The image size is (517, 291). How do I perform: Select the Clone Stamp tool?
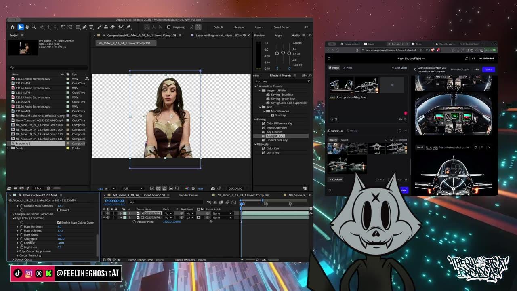click(x=106, y=27)
